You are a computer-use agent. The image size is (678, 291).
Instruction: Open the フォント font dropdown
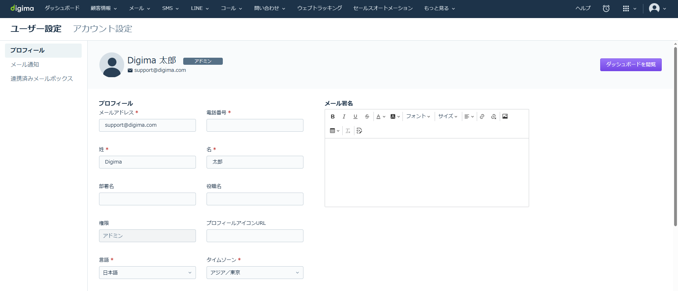[418, 116]
